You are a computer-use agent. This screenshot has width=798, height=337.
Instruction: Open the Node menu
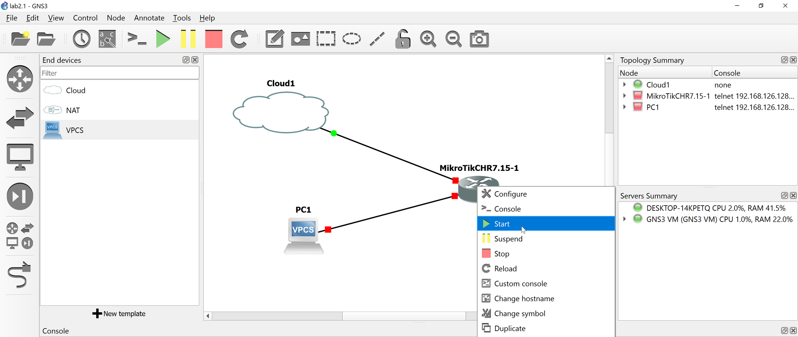pyautogui.click(x=116, y=18)
